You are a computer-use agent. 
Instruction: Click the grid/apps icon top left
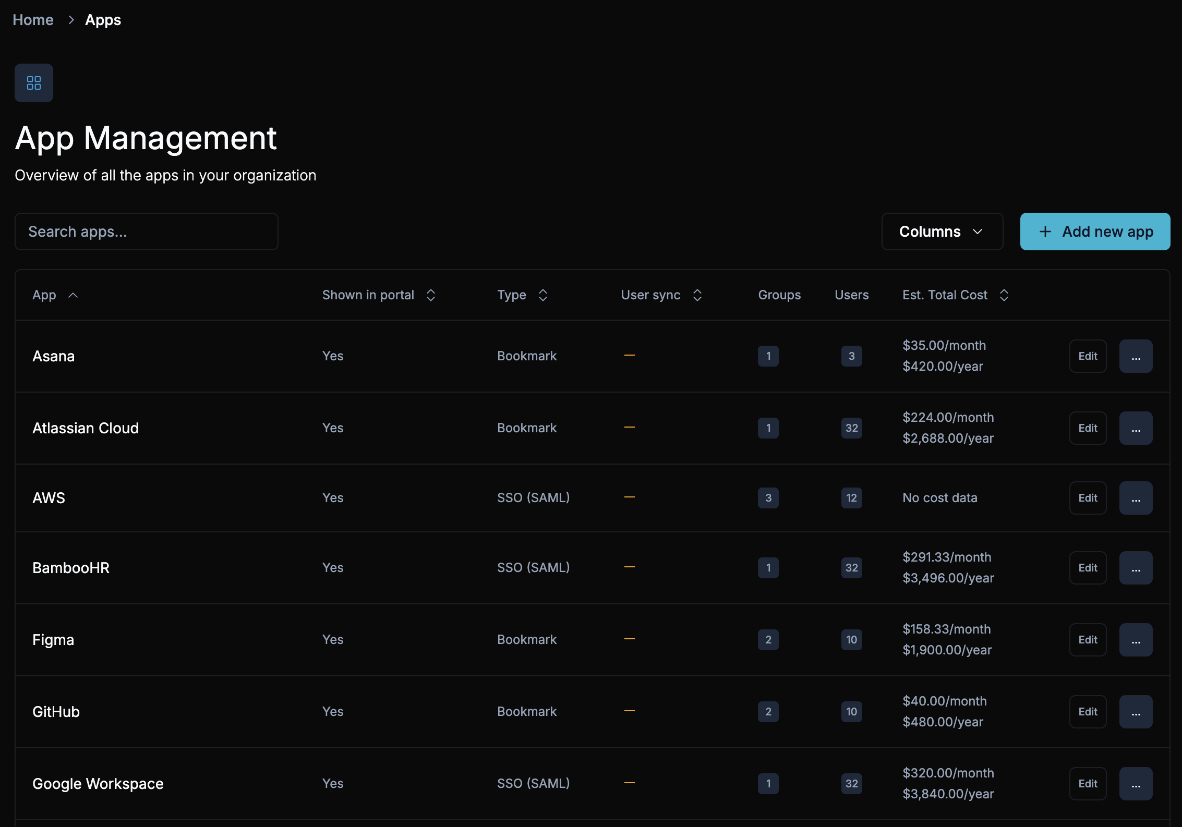click(x=34, y=82)
